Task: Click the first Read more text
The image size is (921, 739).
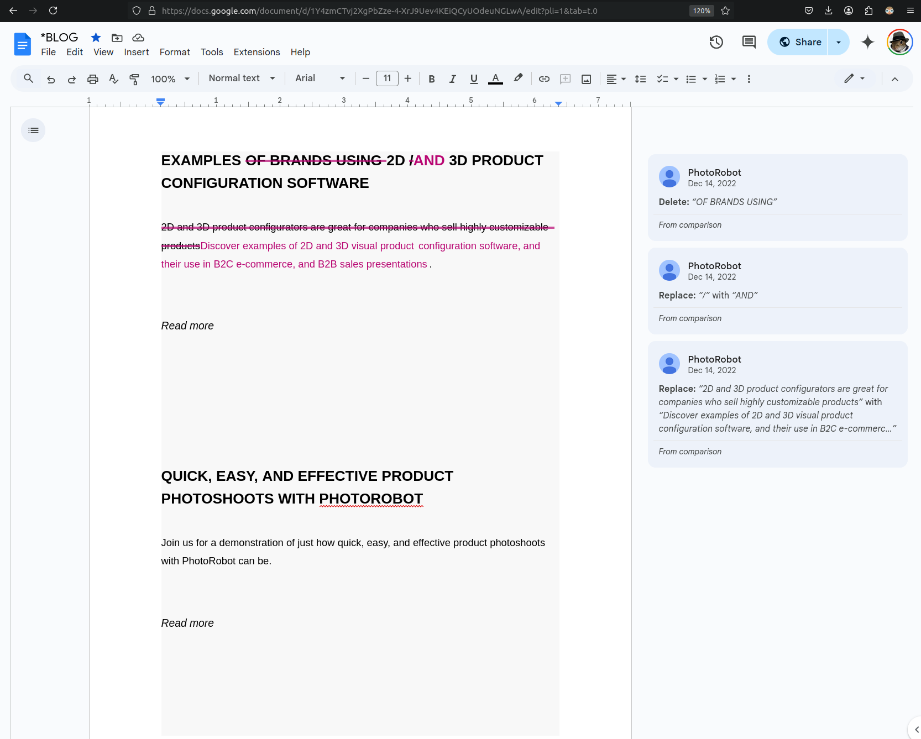Action: (187, 326)
